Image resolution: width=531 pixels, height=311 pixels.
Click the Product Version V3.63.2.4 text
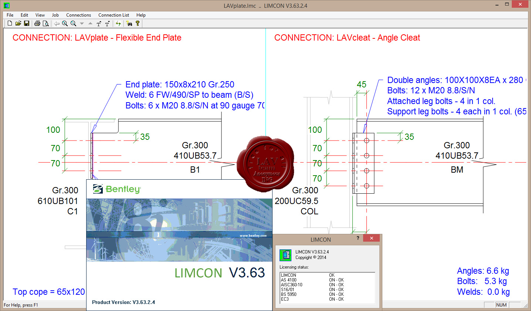coord(124,302)
